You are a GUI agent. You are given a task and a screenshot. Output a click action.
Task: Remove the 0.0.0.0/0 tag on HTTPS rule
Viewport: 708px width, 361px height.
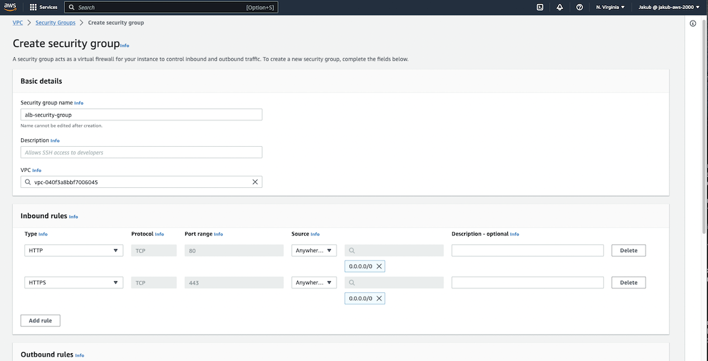click(x=379, y=299)
